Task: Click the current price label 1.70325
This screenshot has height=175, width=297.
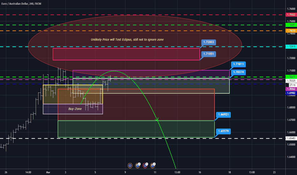Action: [x=291, y=81]
